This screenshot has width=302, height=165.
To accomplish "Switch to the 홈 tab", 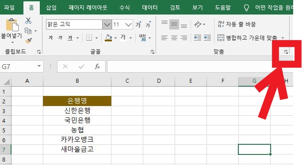I will [31, 7].
